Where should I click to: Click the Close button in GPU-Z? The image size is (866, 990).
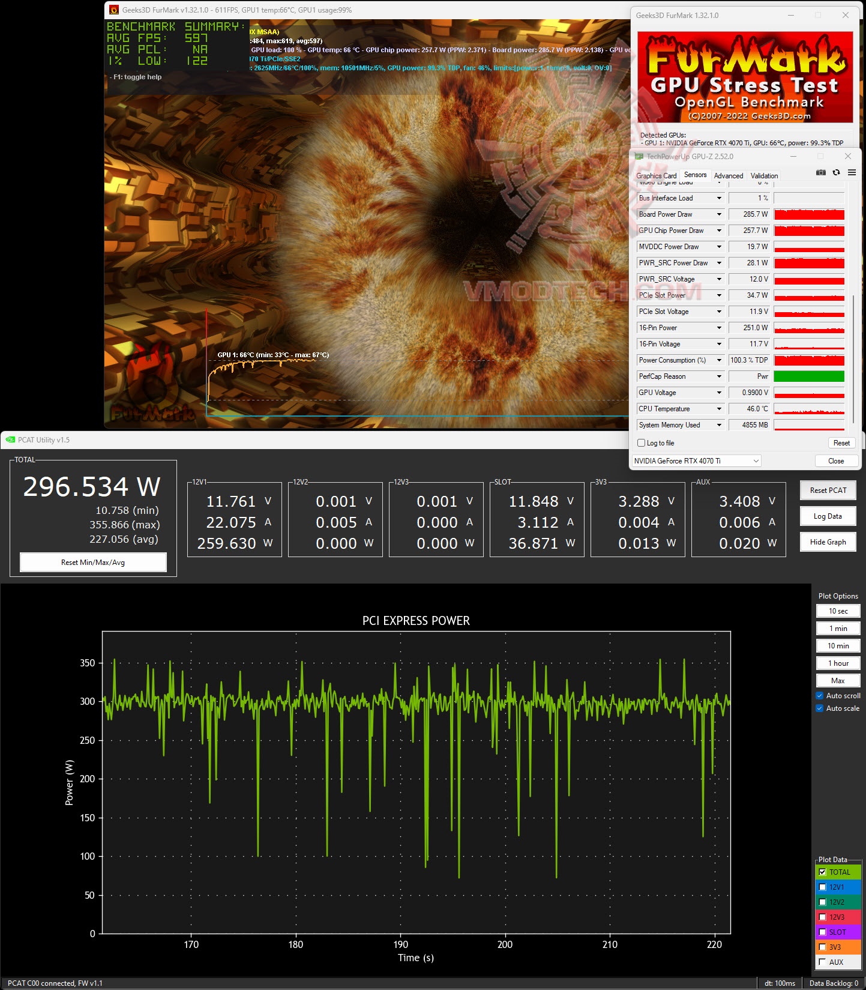tap(836, 461)
